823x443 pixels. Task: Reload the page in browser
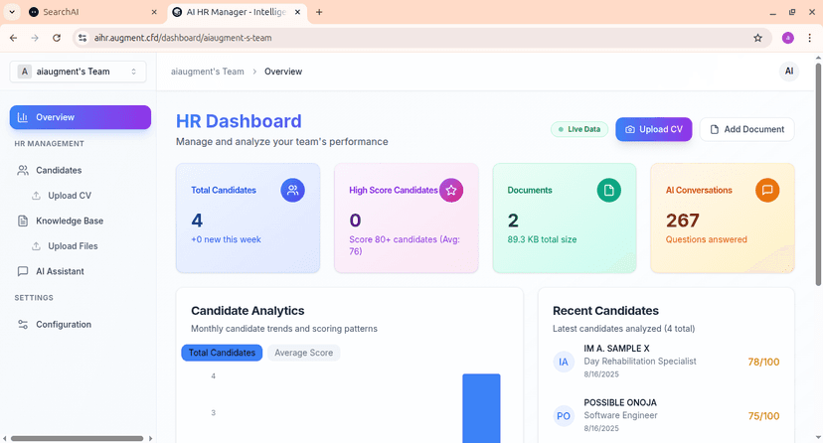coord(57,38)
